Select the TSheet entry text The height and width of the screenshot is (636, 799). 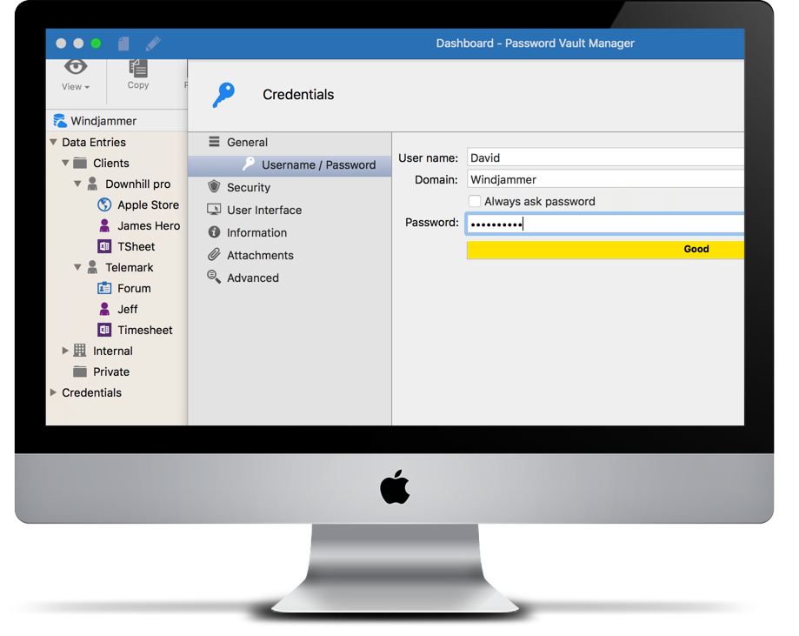(136, 247)
